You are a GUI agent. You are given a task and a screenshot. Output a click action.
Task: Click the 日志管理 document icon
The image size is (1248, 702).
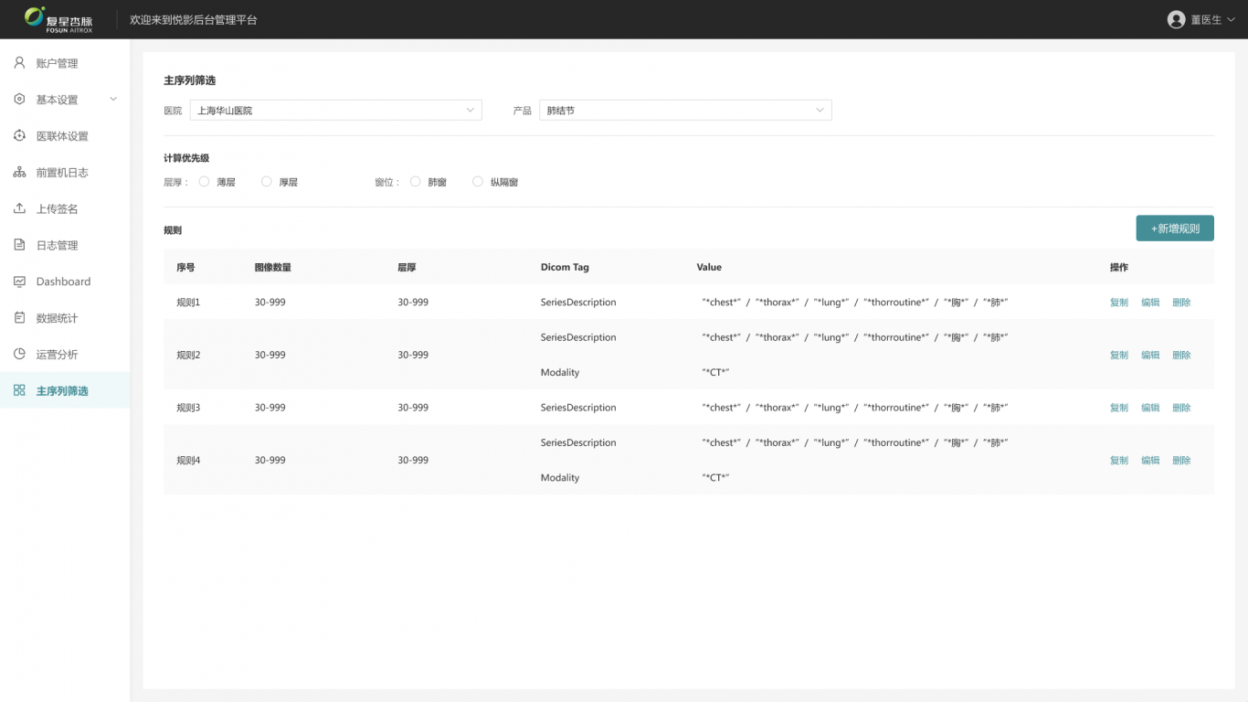click(19, 245)
